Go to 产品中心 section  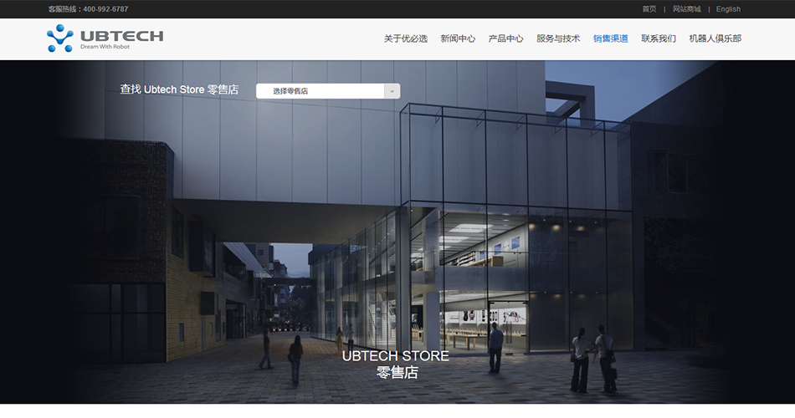pyautogui.click(x=505, y=38)
